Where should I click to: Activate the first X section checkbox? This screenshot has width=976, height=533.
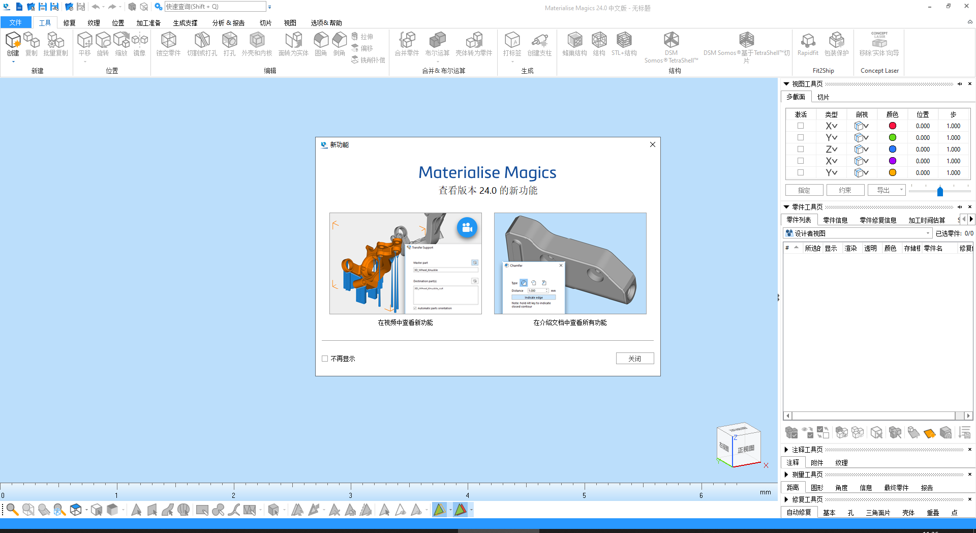[801, 126]
